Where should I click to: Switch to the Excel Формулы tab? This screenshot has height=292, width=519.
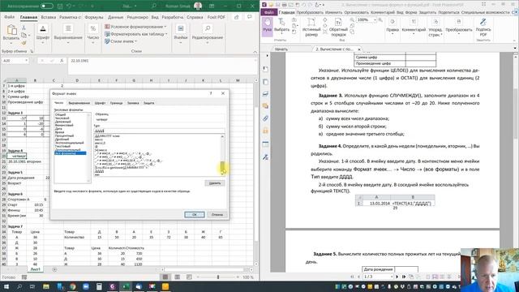pos(94,17)
